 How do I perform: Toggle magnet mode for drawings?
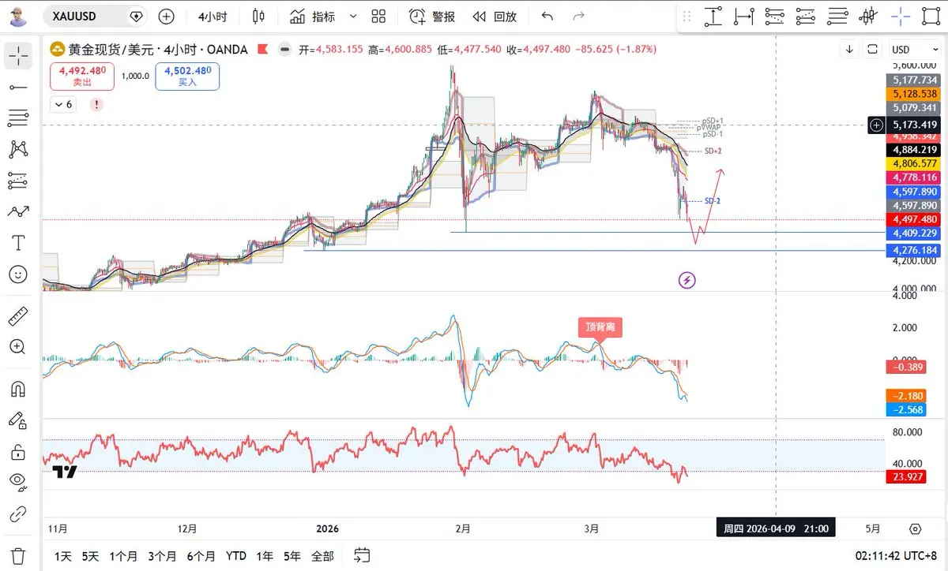click(19, 389)
